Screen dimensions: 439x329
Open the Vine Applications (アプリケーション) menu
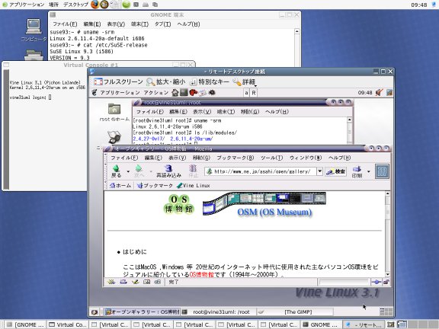click(x=120, y=93)
